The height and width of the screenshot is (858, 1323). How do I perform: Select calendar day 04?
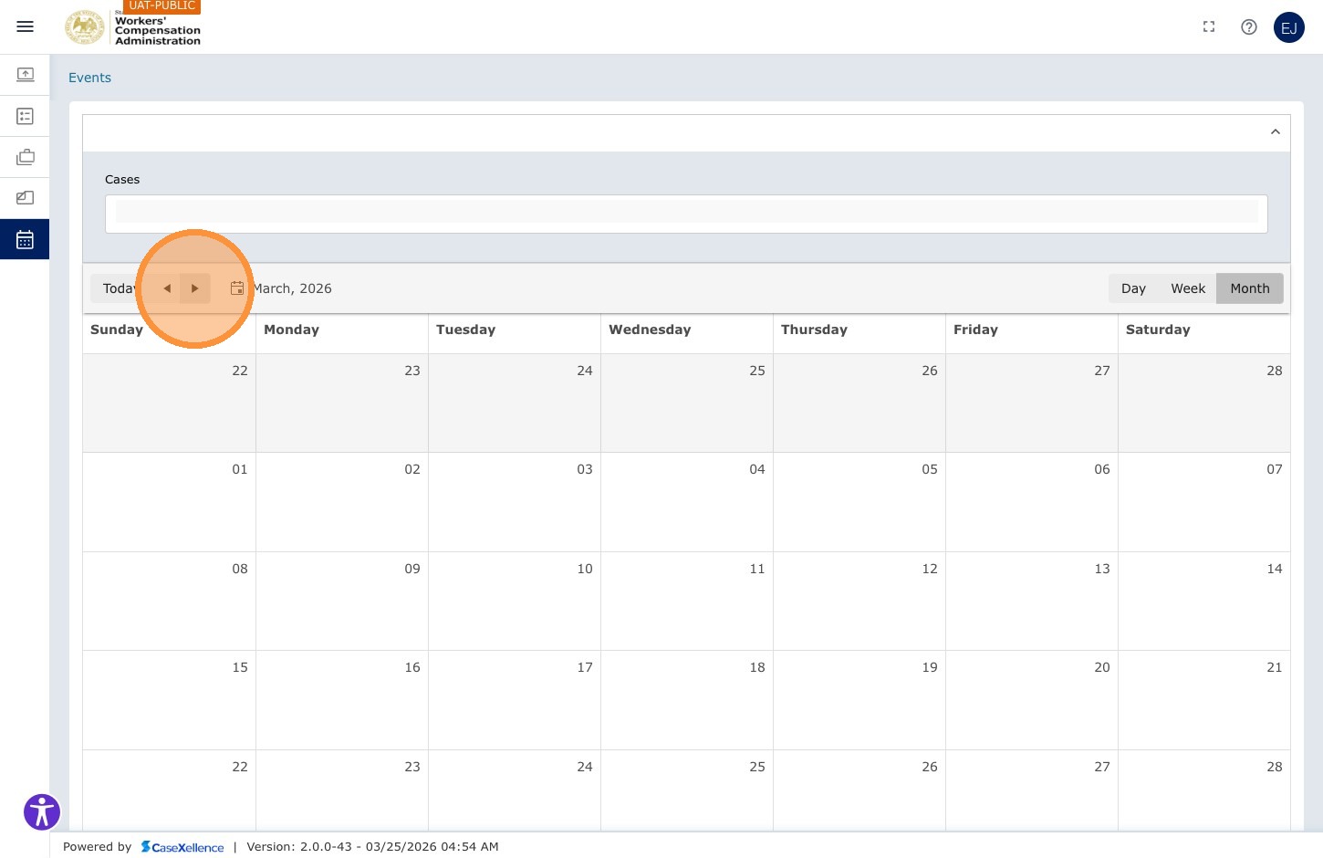(686, 502)
